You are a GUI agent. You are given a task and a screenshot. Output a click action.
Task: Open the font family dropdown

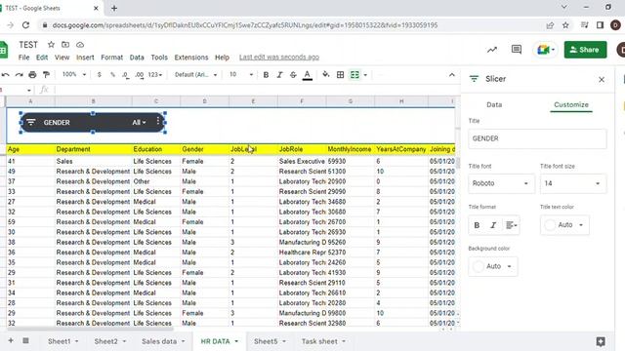(195, 75)
